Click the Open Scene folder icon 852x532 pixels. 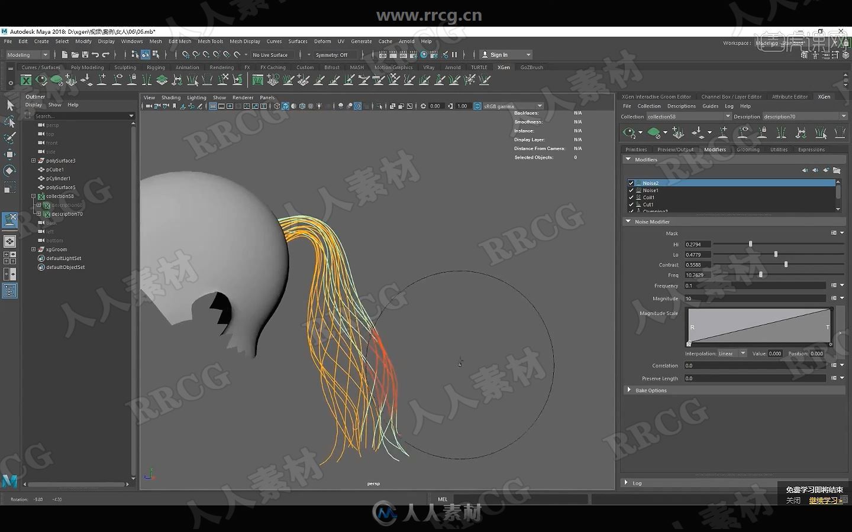click(x=75, y=54)
